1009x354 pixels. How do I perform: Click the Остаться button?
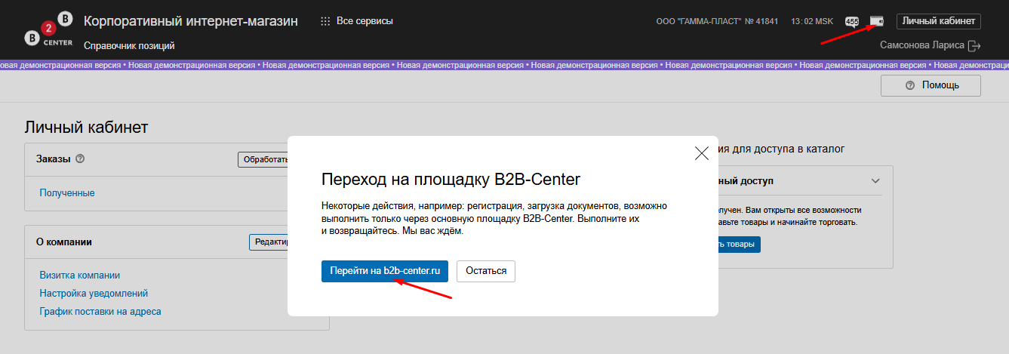(485, 271)
